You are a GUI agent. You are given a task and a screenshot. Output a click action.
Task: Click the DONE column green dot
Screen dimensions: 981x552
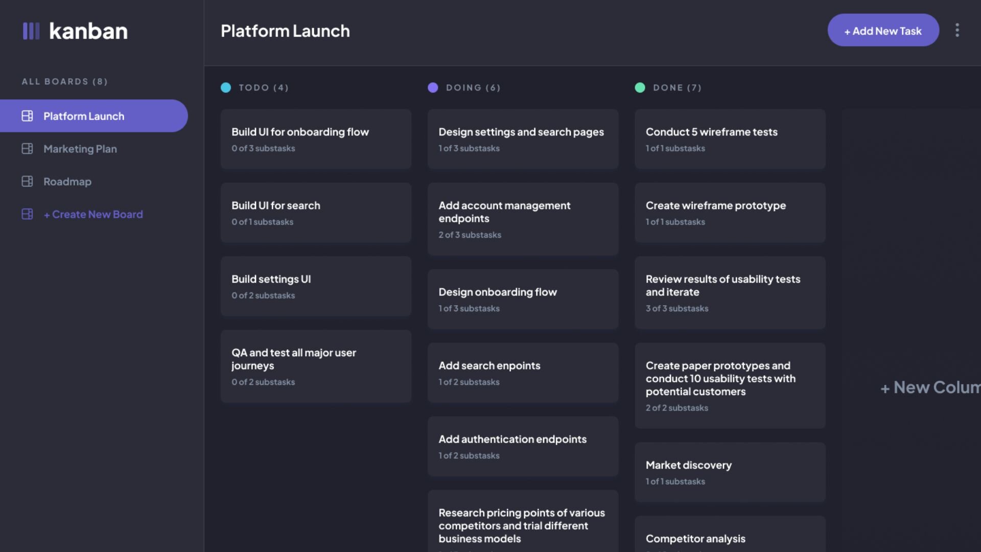tap(640, 87)
